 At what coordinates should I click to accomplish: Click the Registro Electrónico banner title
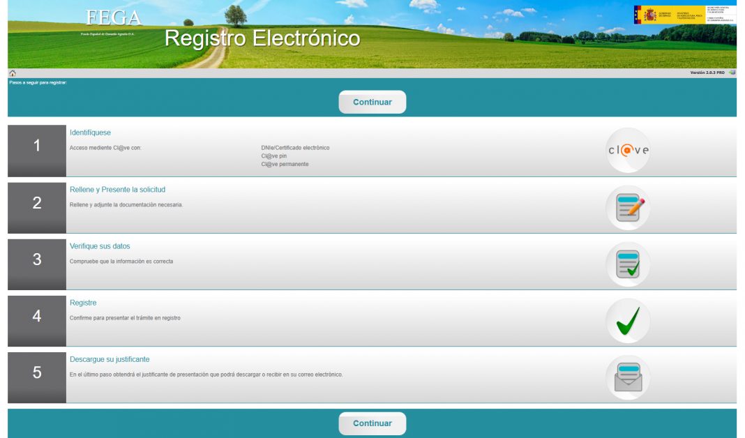click(262, 38)
